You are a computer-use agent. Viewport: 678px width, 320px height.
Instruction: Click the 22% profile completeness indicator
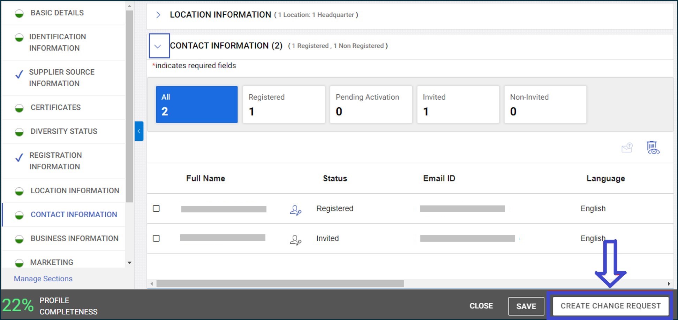point(18,305)
